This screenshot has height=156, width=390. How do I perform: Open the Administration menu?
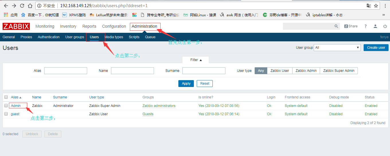(144, 26)
